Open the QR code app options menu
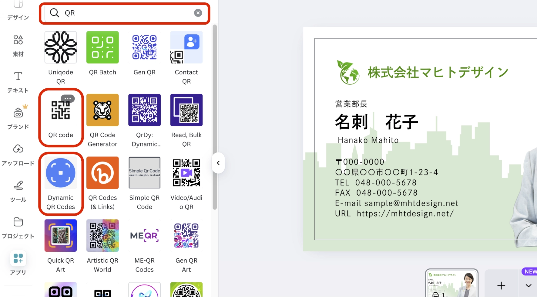The image size is (537, 297). 68,99
